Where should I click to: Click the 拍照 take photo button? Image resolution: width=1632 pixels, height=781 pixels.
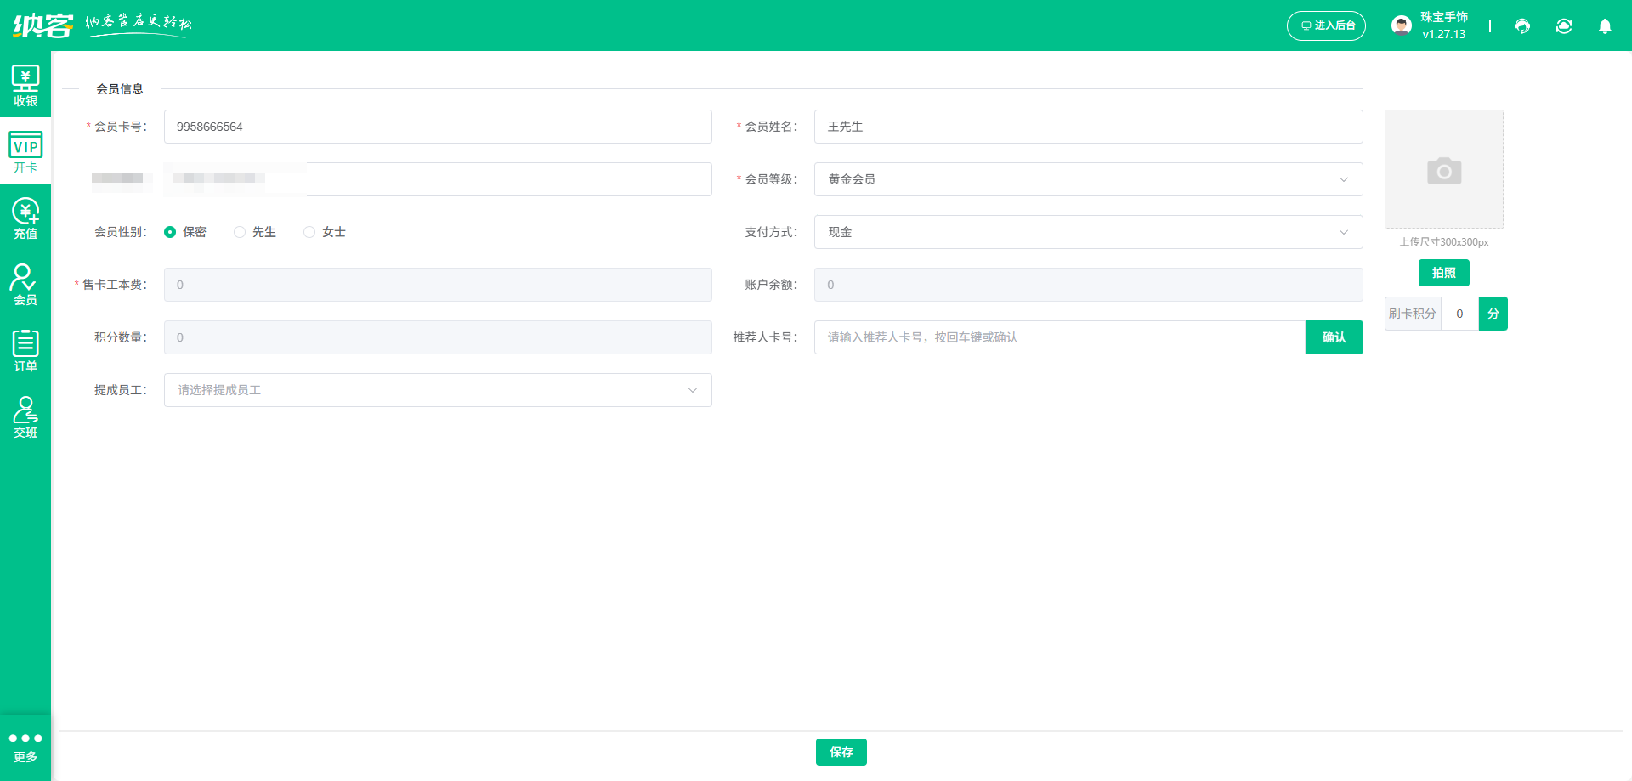(x=1443, y=273)
